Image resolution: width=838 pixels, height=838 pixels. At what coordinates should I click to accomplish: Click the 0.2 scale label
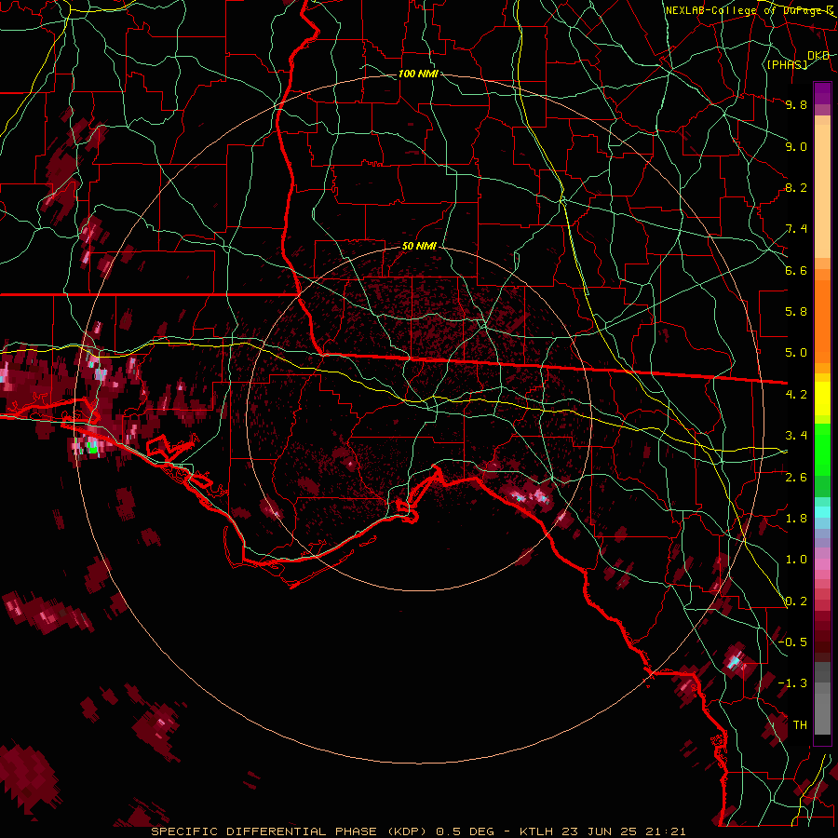pyautogui.click(x=796, y=601)
